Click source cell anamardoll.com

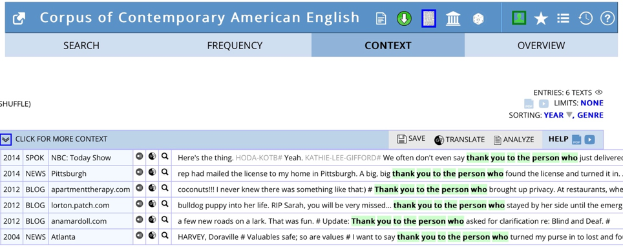tap(90, 220)
